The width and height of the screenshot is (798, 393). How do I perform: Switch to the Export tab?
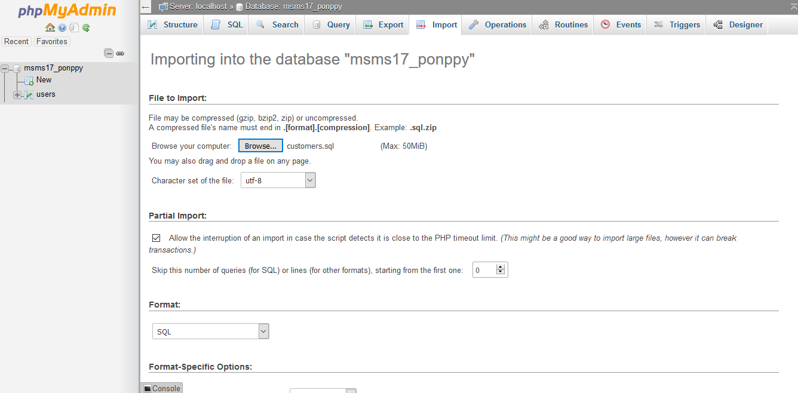[383, 24]
